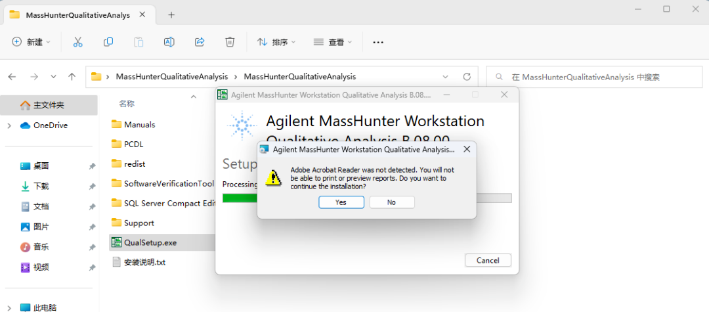709x312 pixels.
Task: Click the Rename icon in toolbar
Action: click(169, 42)
